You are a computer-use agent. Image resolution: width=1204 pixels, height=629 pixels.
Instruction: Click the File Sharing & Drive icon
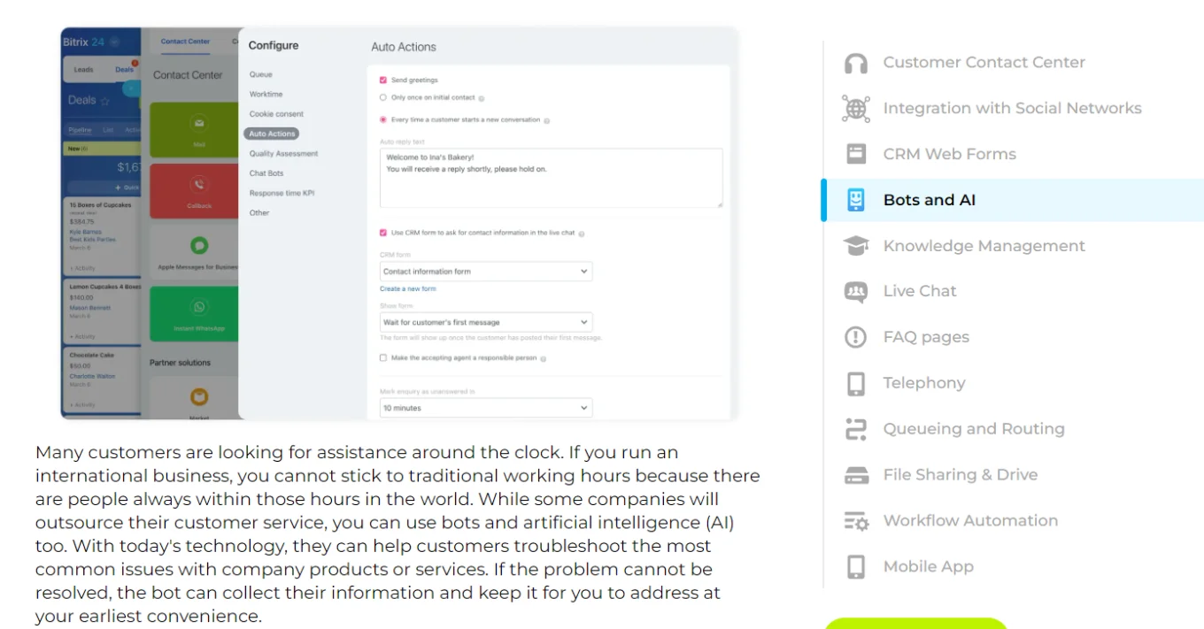coord(855,475)
